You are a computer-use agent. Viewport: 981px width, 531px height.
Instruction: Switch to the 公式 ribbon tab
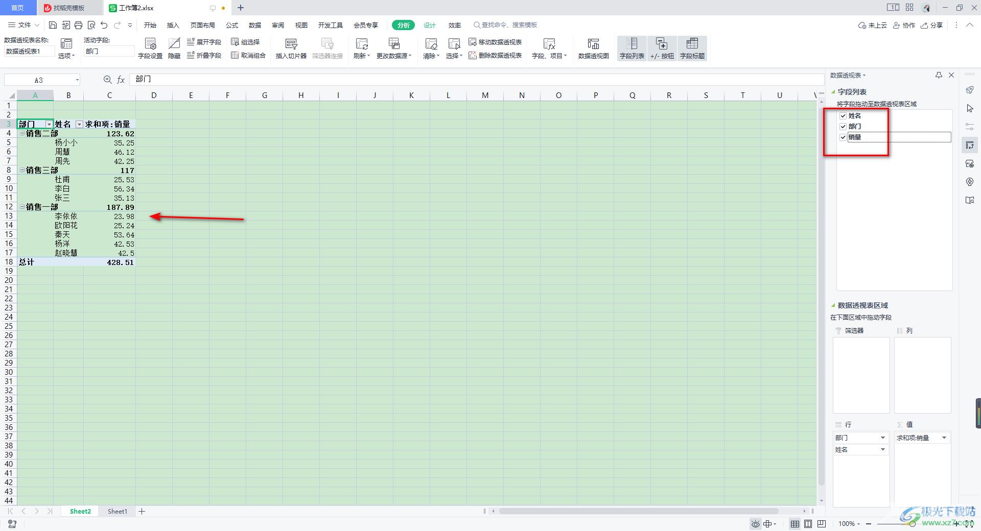(x=232, y=25)
